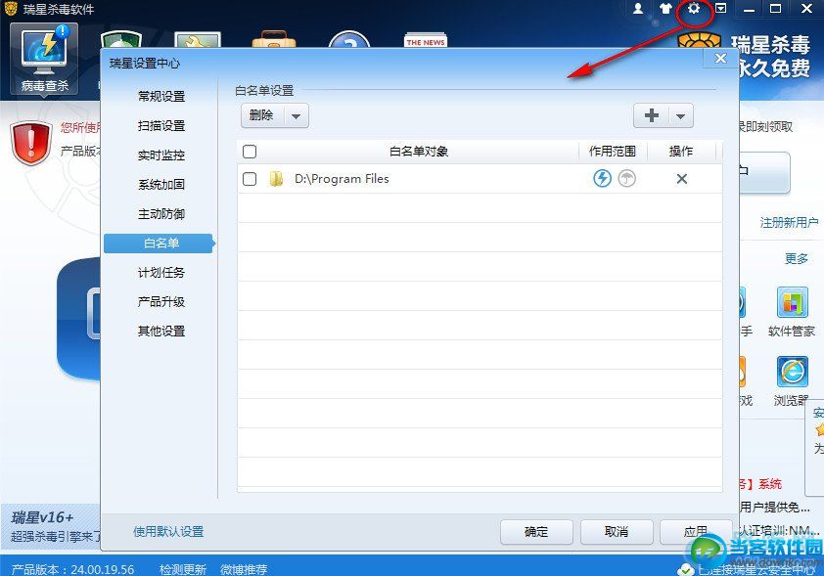The image size is (824, 576).
Task: Select the 主动防御 settings tab
Action: coord(160,214)
